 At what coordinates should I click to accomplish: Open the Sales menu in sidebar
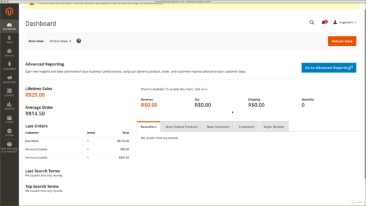(9, 39)
